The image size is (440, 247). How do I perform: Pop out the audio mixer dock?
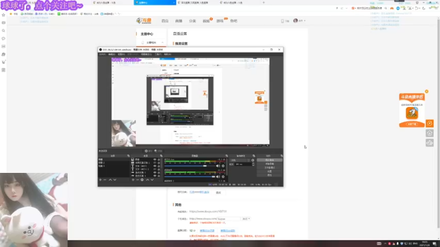point(227,156)
